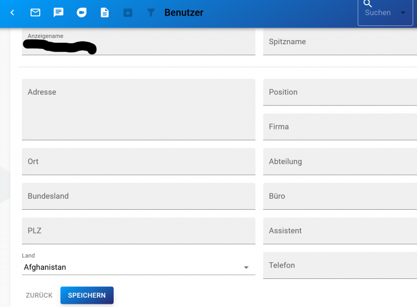Image resolution: width=417 pixels, height=307 pixels.
Task: Focus the Spitzname field
Action: point(340,42)
